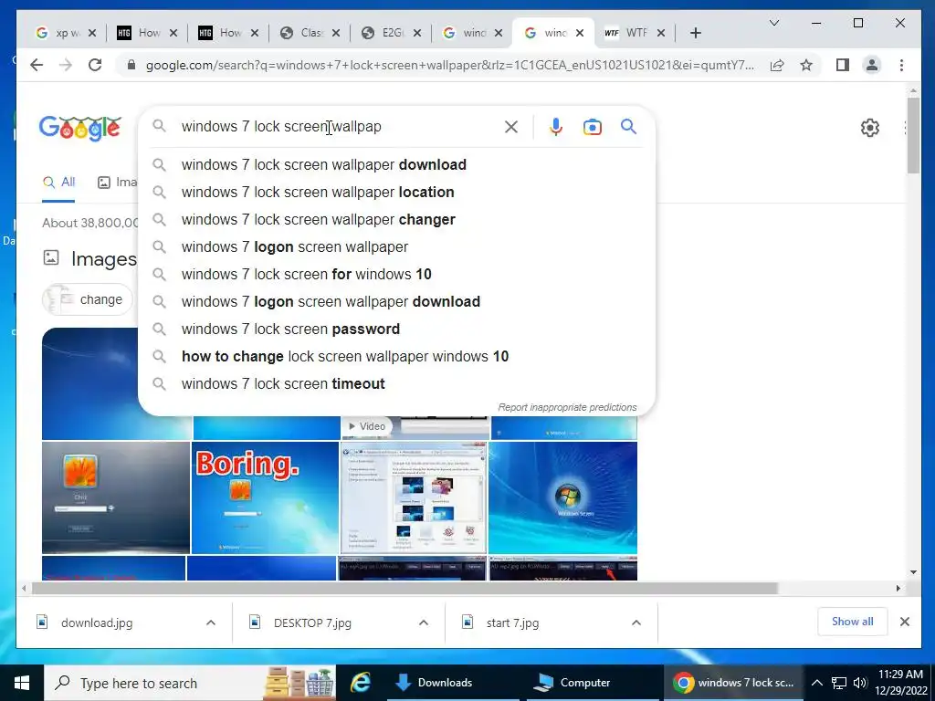
Task: Choose suggestion 'lock screen password'
Action: [x=396, y=329]
